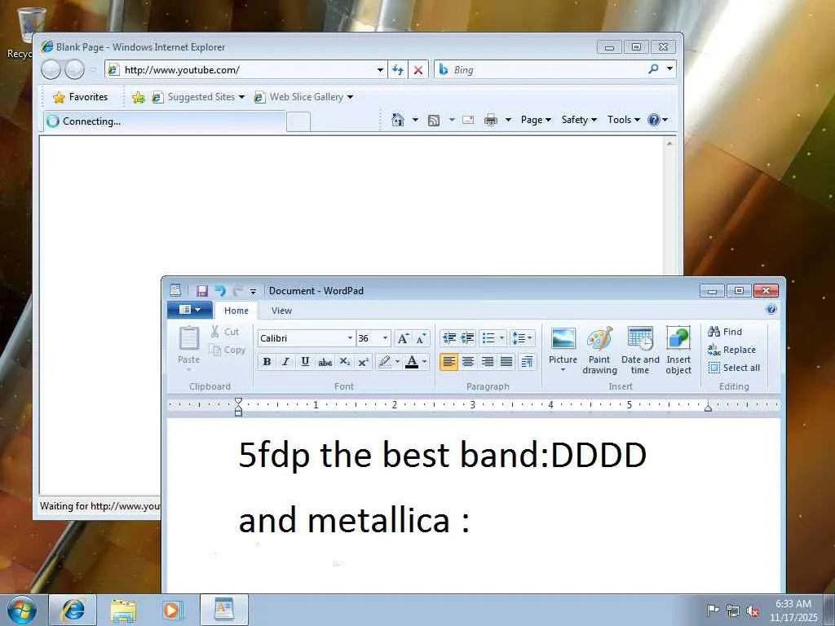This screenshot has height=626, width=835.
Task: Click the right indent marker on the ruler
Action: 708,408
